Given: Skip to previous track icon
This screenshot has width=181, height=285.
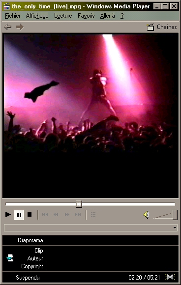Looking at the screenshot, I should [45, 215].
